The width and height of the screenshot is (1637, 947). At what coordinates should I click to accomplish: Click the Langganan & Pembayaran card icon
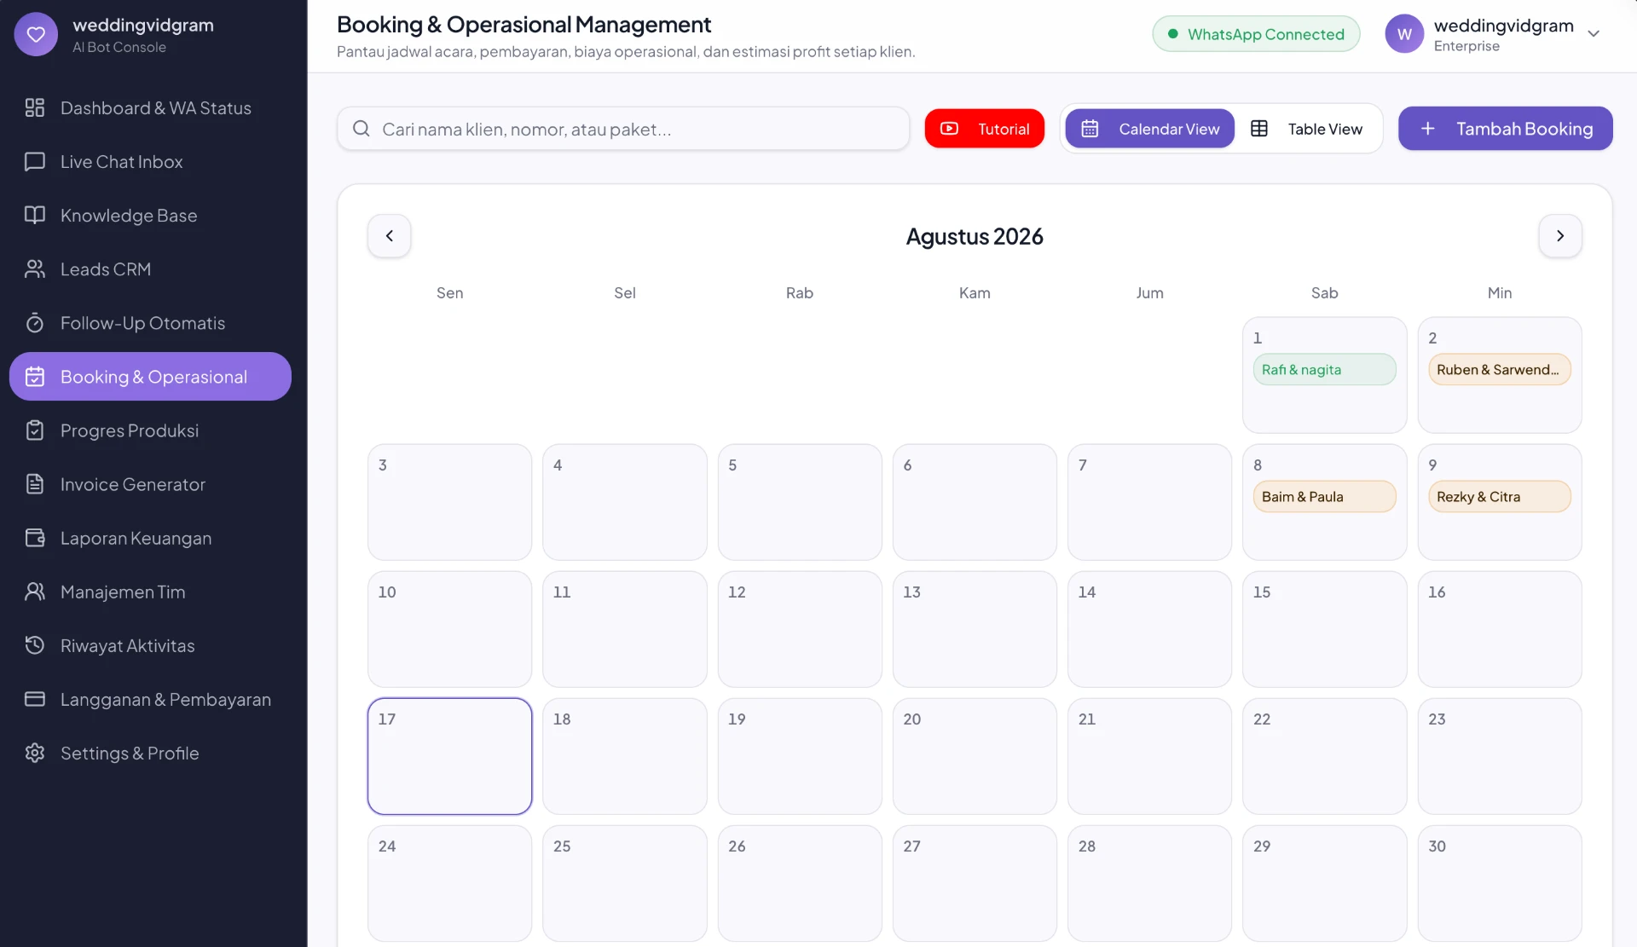pos(35,698)
